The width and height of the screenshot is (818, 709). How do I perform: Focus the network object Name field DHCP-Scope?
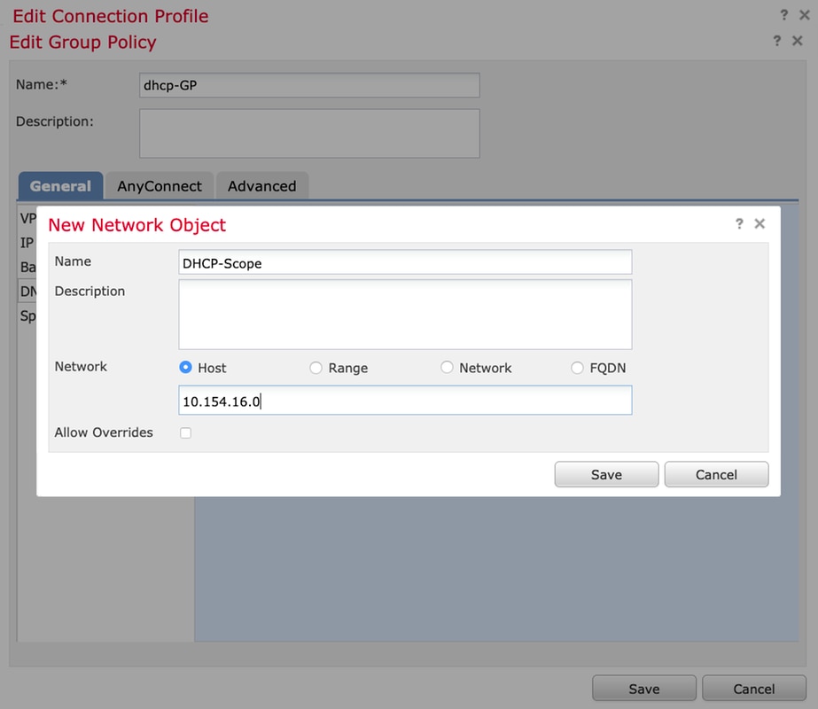405,262
